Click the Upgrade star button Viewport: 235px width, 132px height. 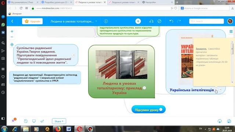click(32, 21)
